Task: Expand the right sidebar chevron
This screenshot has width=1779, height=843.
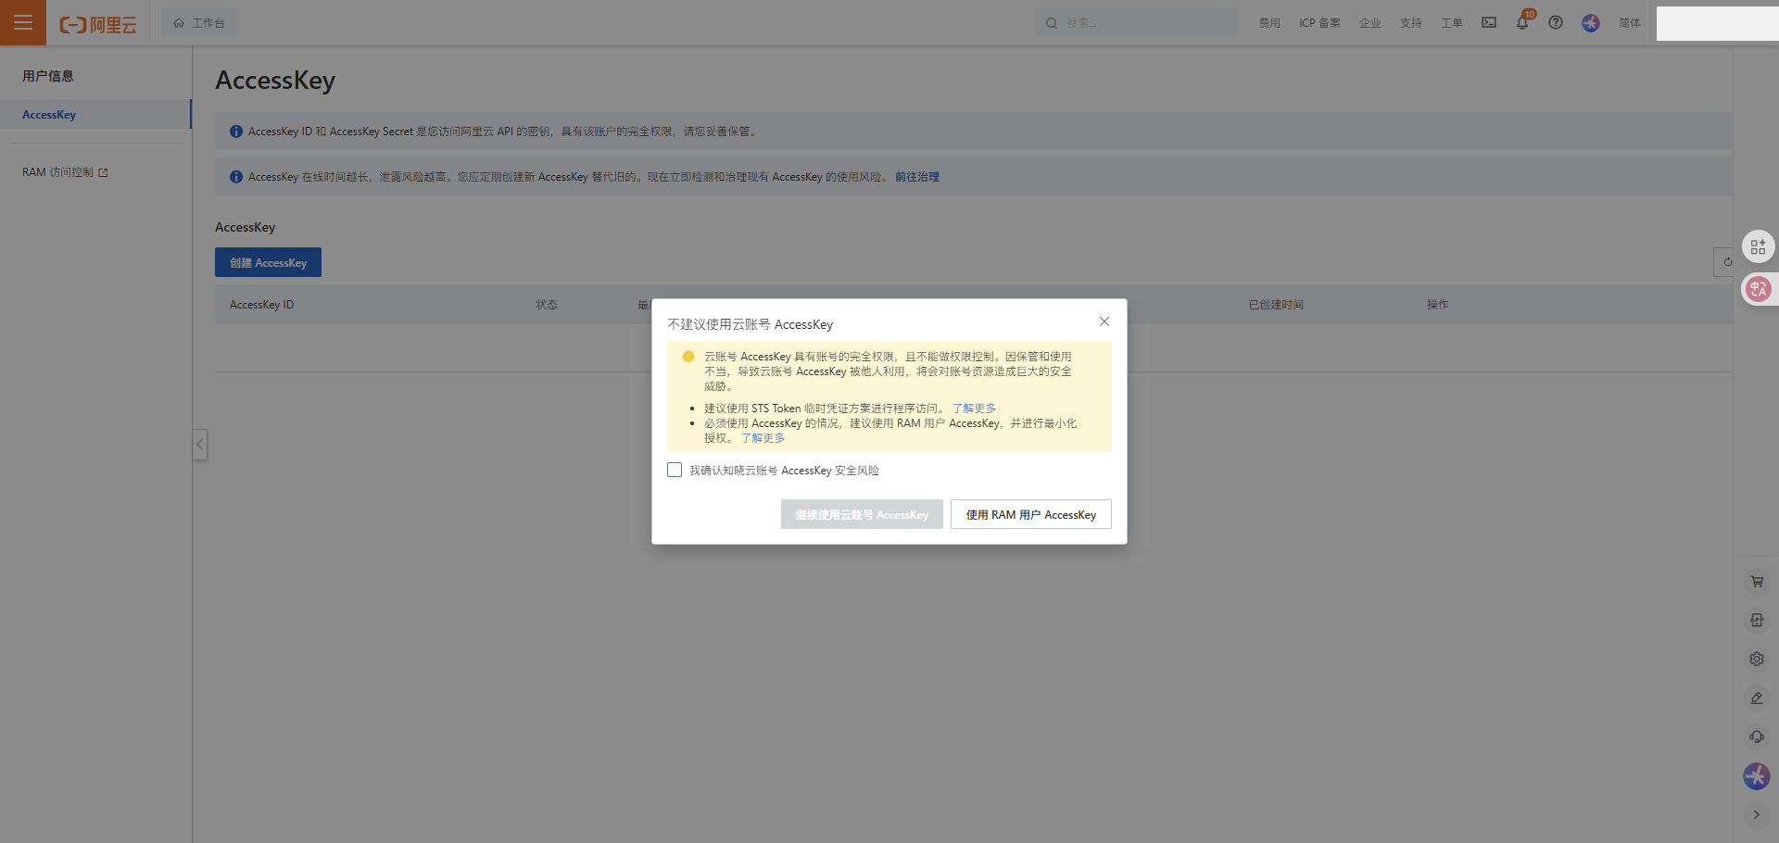Action: (1756, 815)
